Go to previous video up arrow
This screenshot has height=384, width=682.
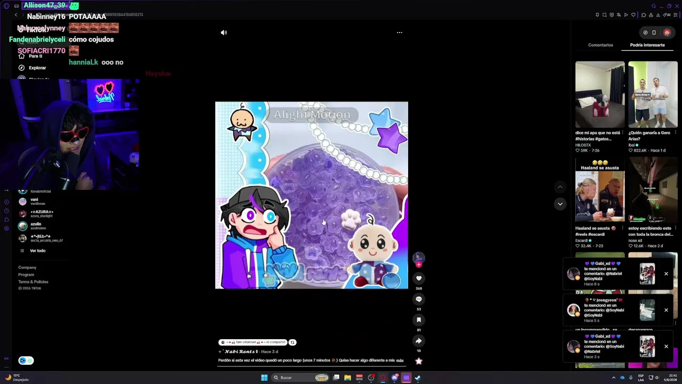pyautogui.click(x=560, y=187)
